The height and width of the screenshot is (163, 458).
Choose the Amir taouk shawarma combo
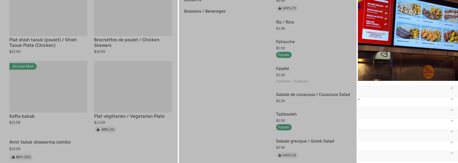click(40, 142)
